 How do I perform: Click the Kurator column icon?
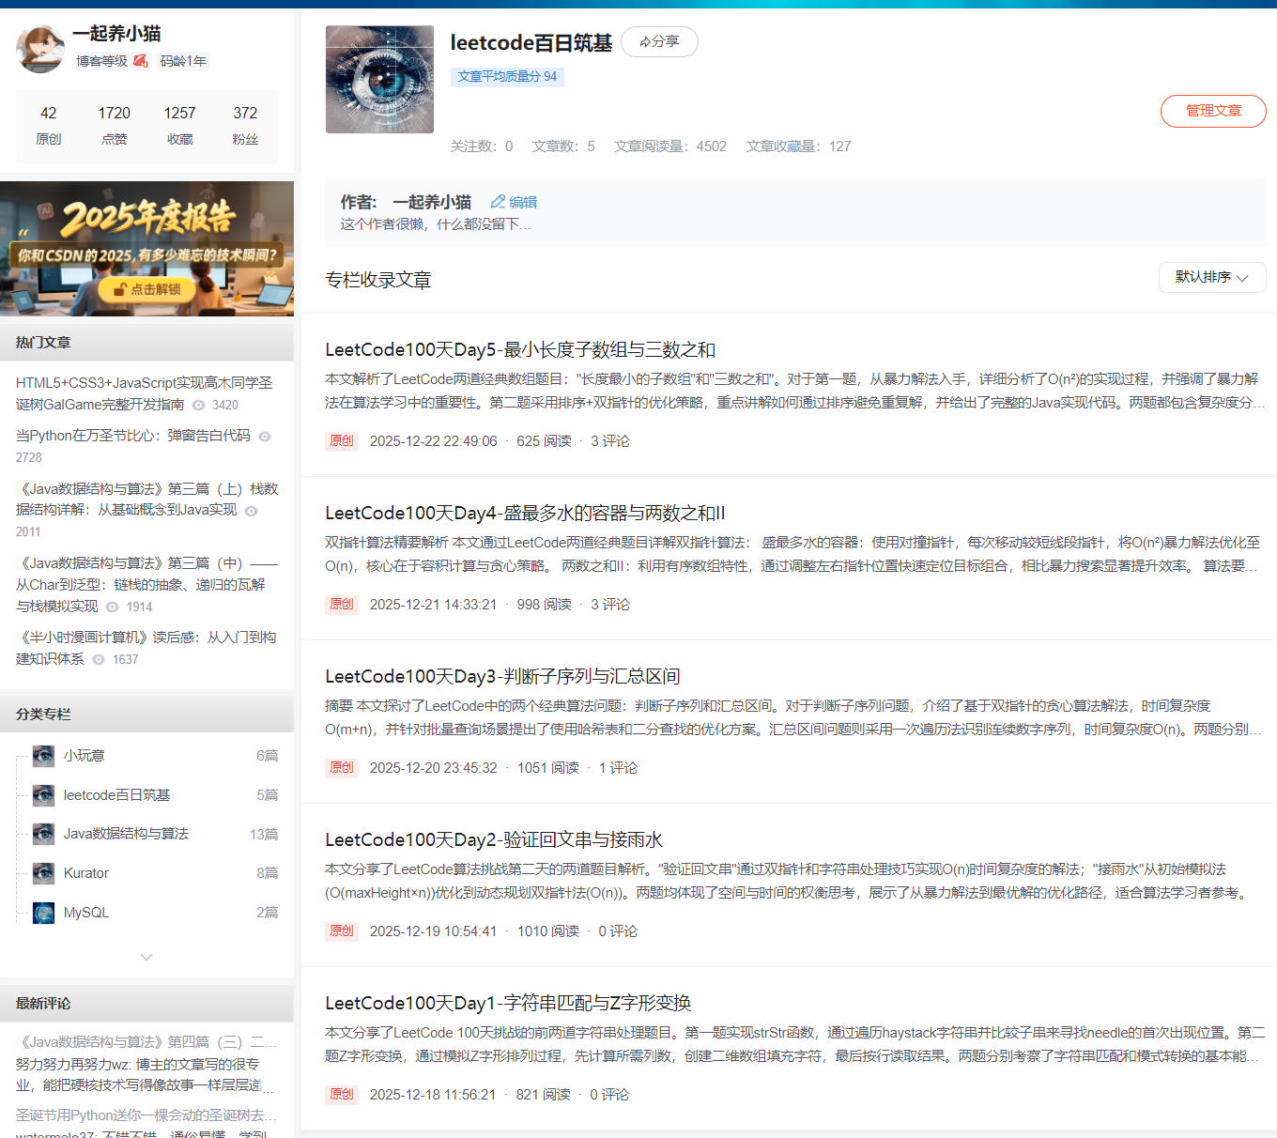click(43, 872)
